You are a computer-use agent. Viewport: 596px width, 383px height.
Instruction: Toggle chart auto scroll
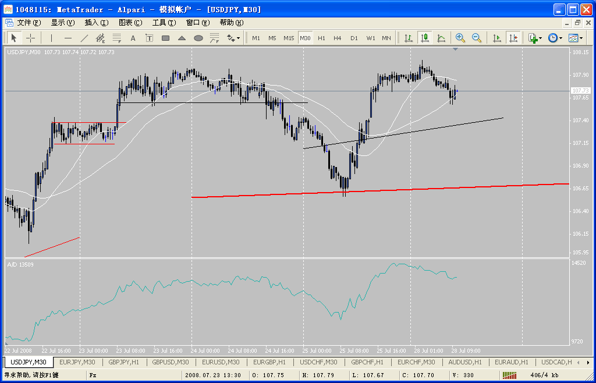pos(497,38)
